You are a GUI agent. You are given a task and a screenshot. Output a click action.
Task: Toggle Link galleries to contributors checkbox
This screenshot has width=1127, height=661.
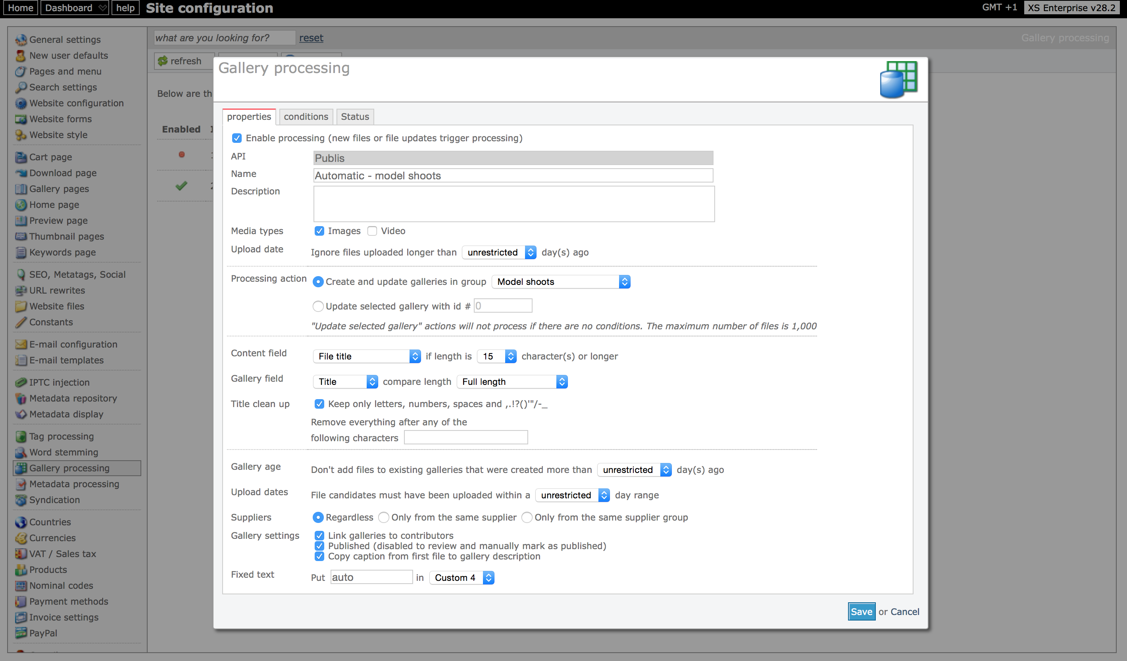(x=319, y=536)
